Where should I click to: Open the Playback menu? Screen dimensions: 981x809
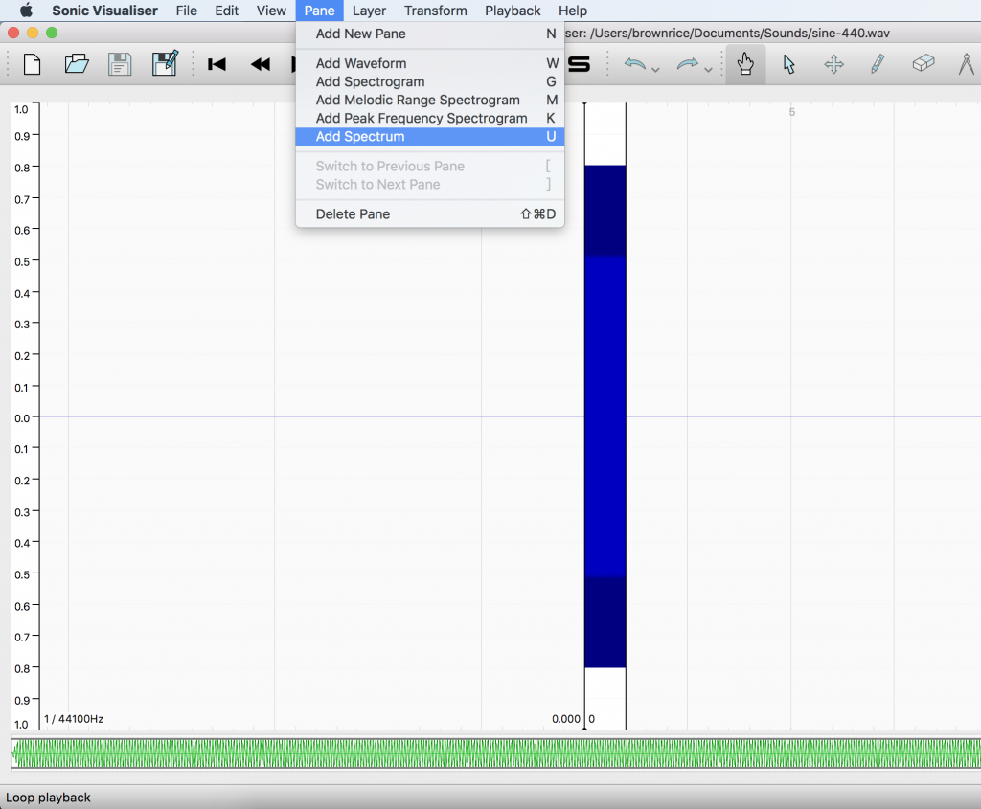tap(513, 11)
